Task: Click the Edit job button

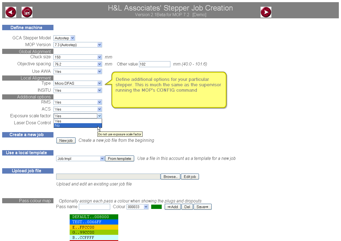Action: click(x=190, y=177)
